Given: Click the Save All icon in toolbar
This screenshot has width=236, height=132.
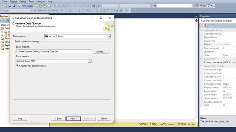Looking at the screenshot, I should [14, 6].
